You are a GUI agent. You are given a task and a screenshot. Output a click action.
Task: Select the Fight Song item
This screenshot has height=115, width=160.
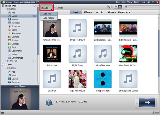point(77,53)
